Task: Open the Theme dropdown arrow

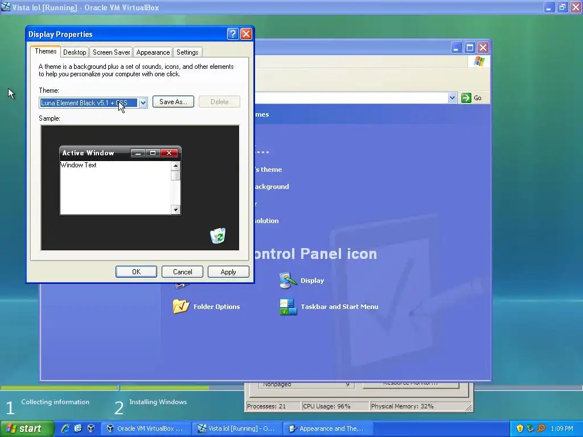Action: 143,103
